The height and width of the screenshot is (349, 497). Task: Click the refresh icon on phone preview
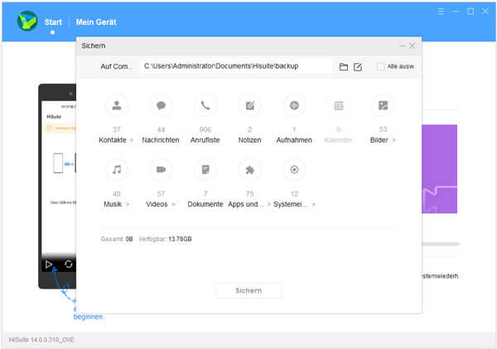69,264
